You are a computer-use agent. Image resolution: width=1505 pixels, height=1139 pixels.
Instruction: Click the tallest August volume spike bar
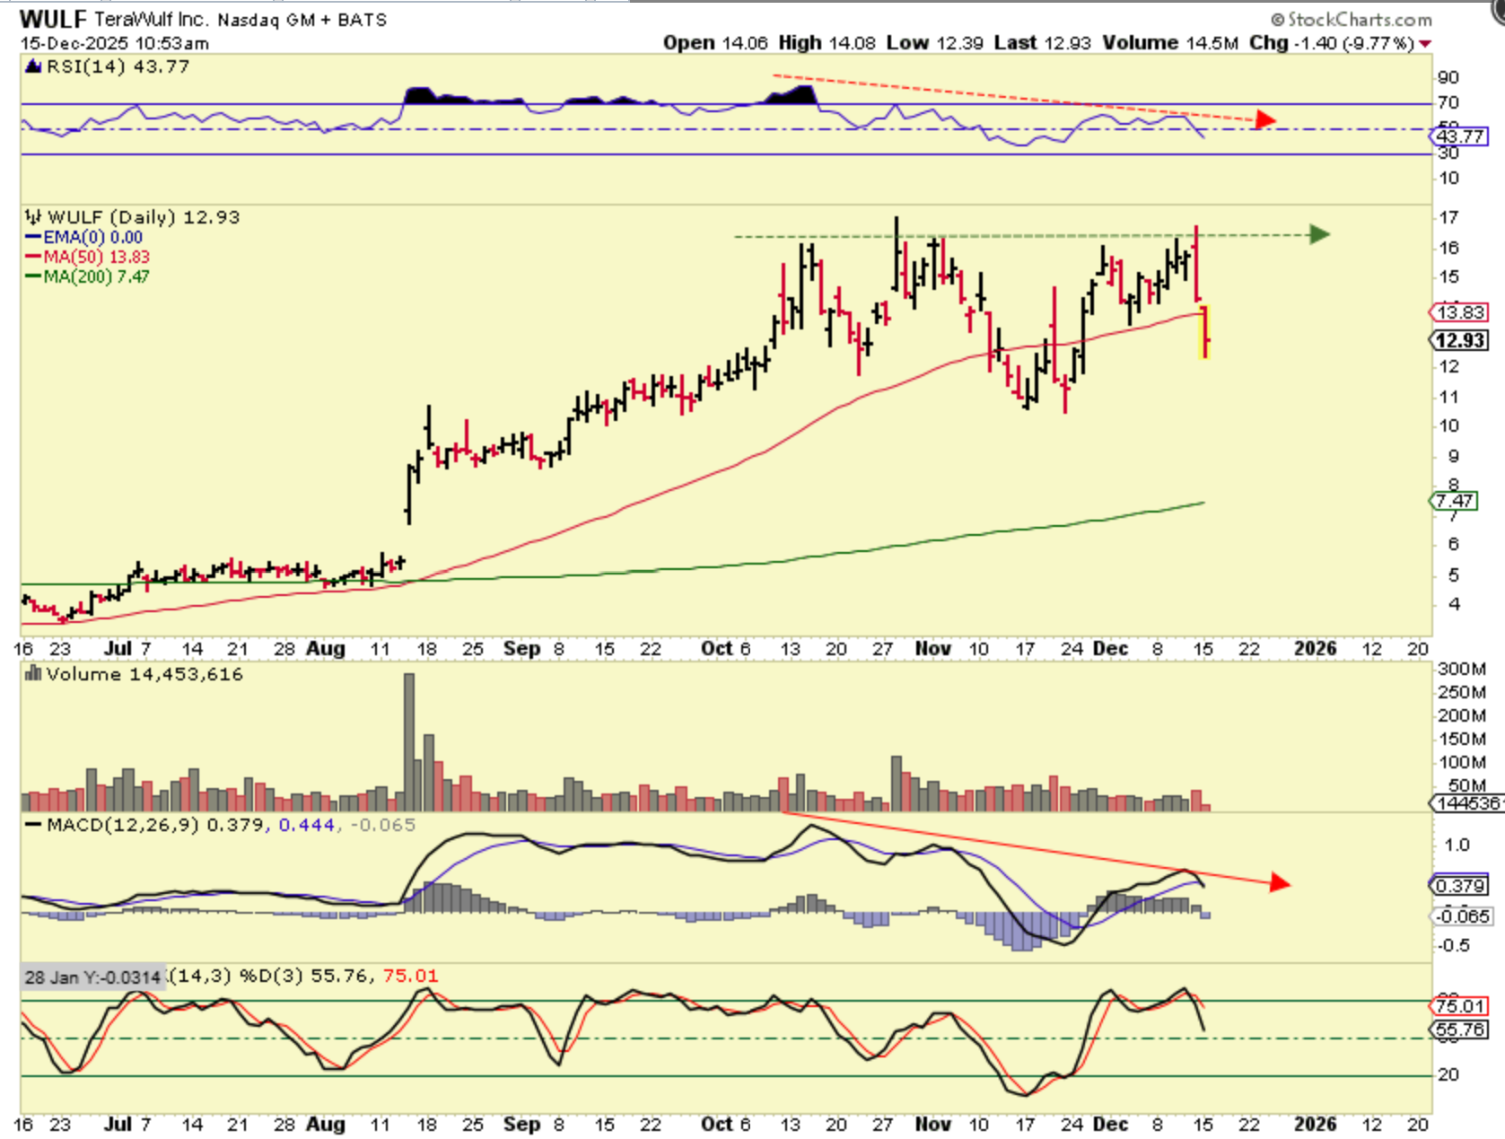[x=409, y=742]
